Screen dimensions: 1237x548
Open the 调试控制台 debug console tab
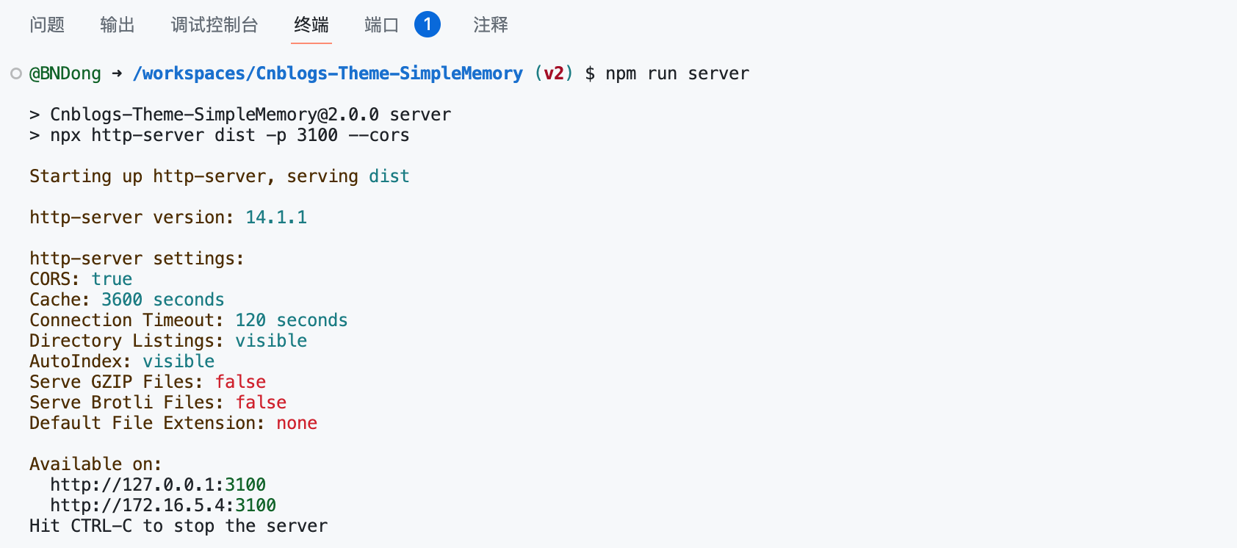coord(214,25)
